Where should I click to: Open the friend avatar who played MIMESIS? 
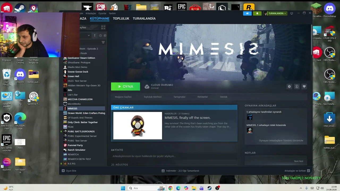pos(249,117)
